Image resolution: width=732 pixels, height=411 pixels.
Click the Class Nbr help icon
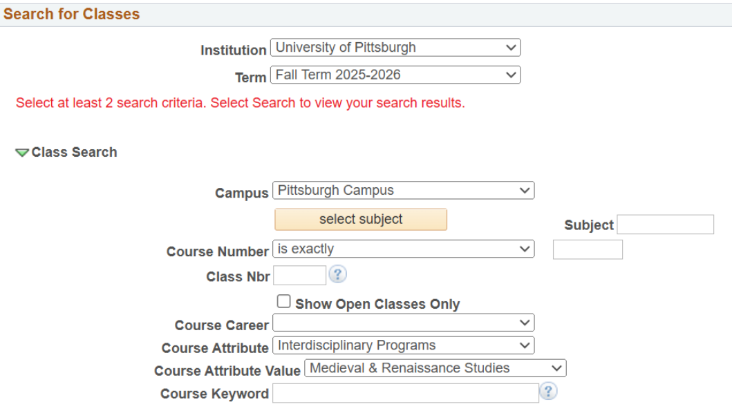tap(337, 275)
